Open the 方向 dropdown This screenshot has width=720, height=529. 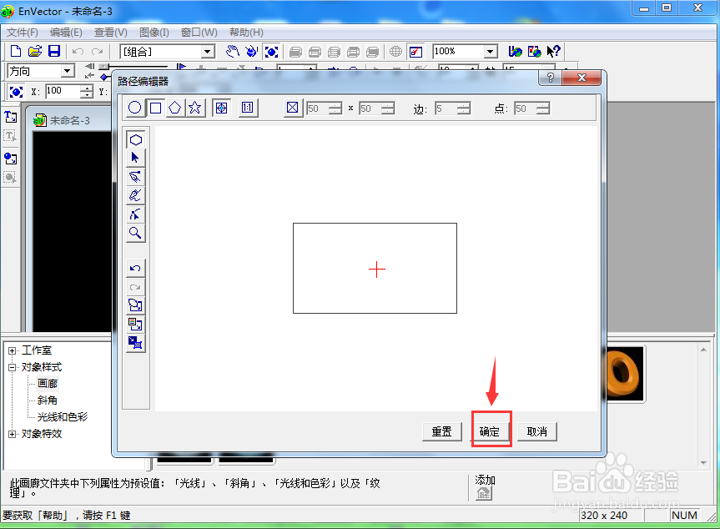(x=68, y=71)
